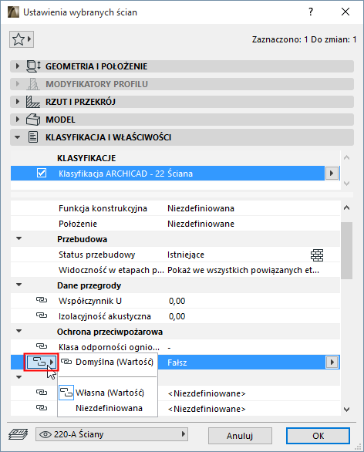Open the Fałsz value dropdown arrow
364x452 pixels.
coord(332,363)
